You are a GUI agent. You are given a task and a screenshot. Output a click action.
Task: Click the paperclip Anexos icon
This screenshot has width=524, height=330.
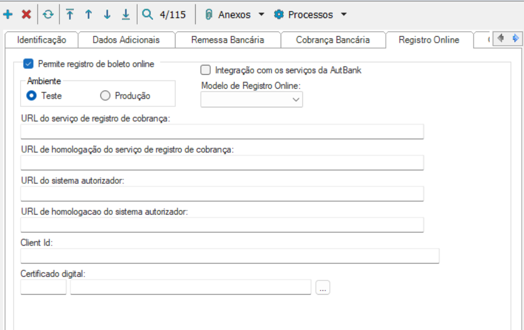coord(209,15)
